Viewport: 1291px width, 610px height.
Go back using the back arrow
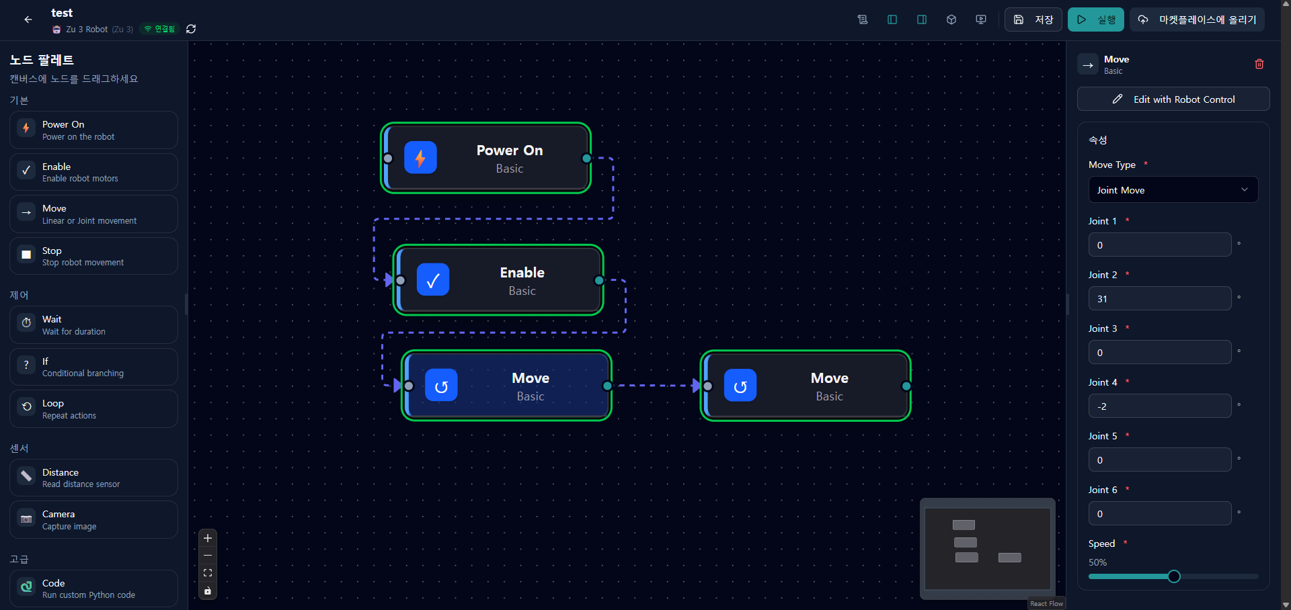(28, 19)
